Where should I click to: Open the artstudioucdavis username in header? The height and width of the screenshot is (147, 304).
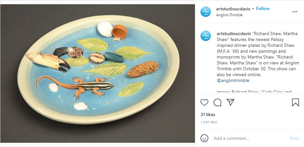(234, 9)
